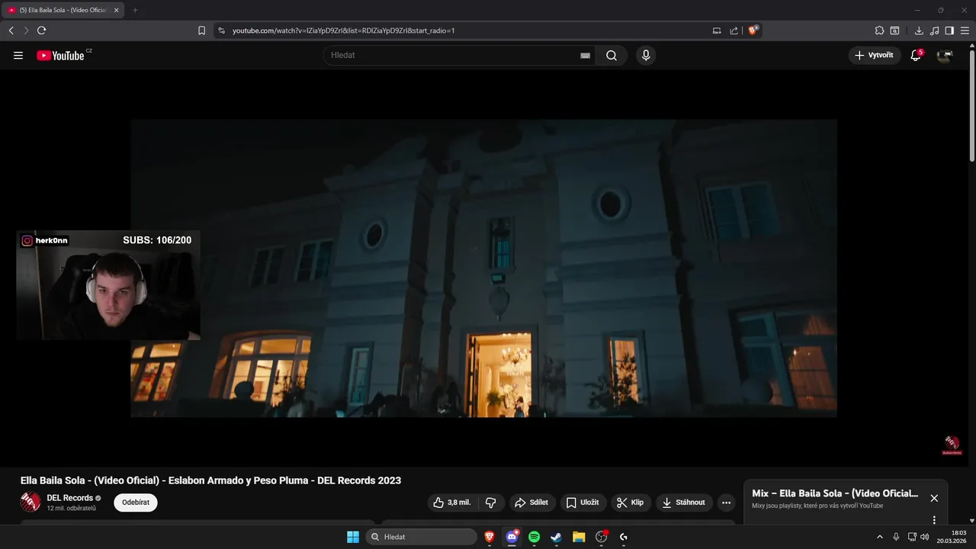976x549 pixels.
Task: Select the Ella Baila Sola browser tab
Action: coord(63,10)
